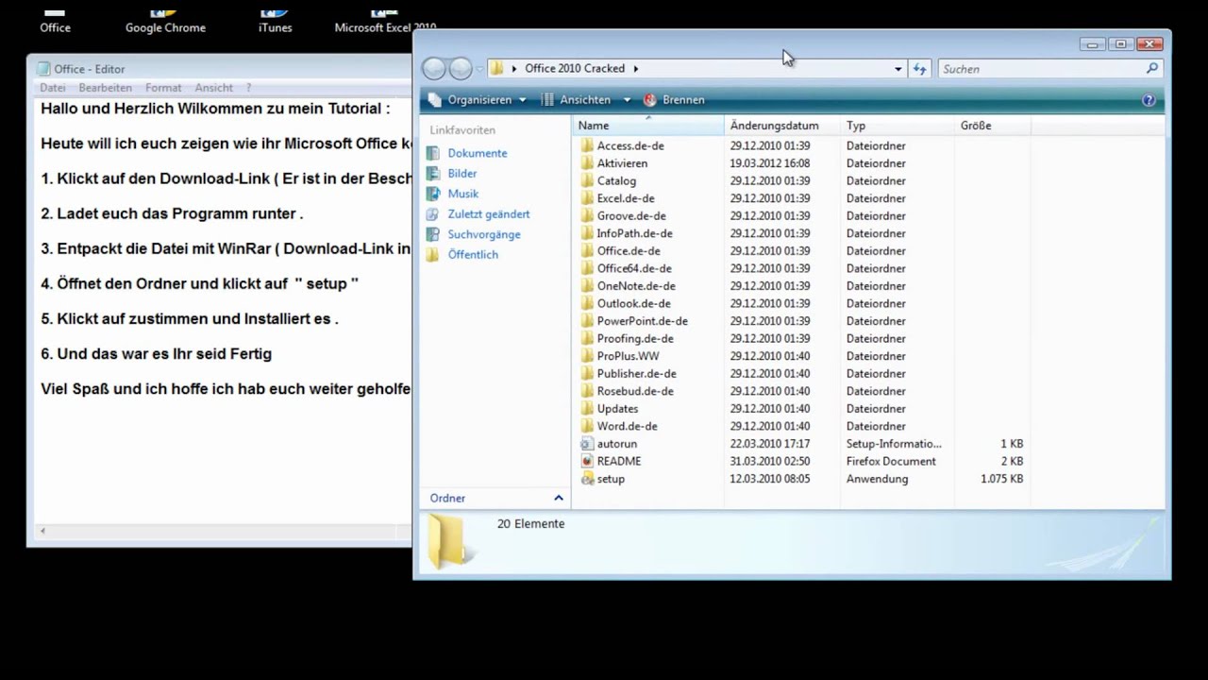Select the Proofing.de-de folder name
Screen dimensions: 1208x680
pos(635,339)
